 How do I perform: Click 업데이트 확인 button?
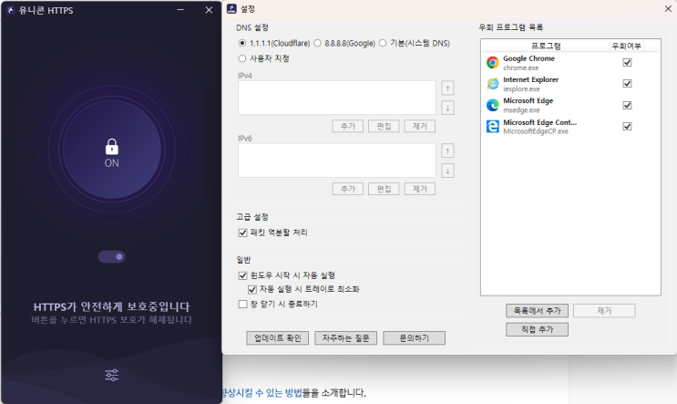click(278, 338)
